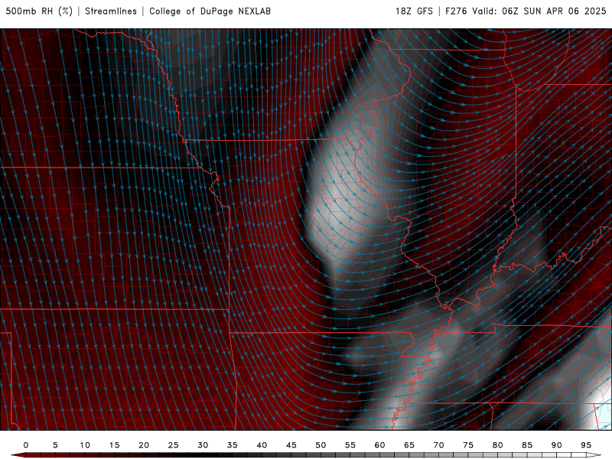Select the legend label "40"
The width and height of the screenshot is (612, 459).
tap(262, 445)
